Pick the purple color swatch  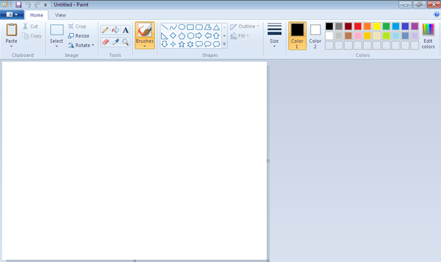tap(415, 26)
